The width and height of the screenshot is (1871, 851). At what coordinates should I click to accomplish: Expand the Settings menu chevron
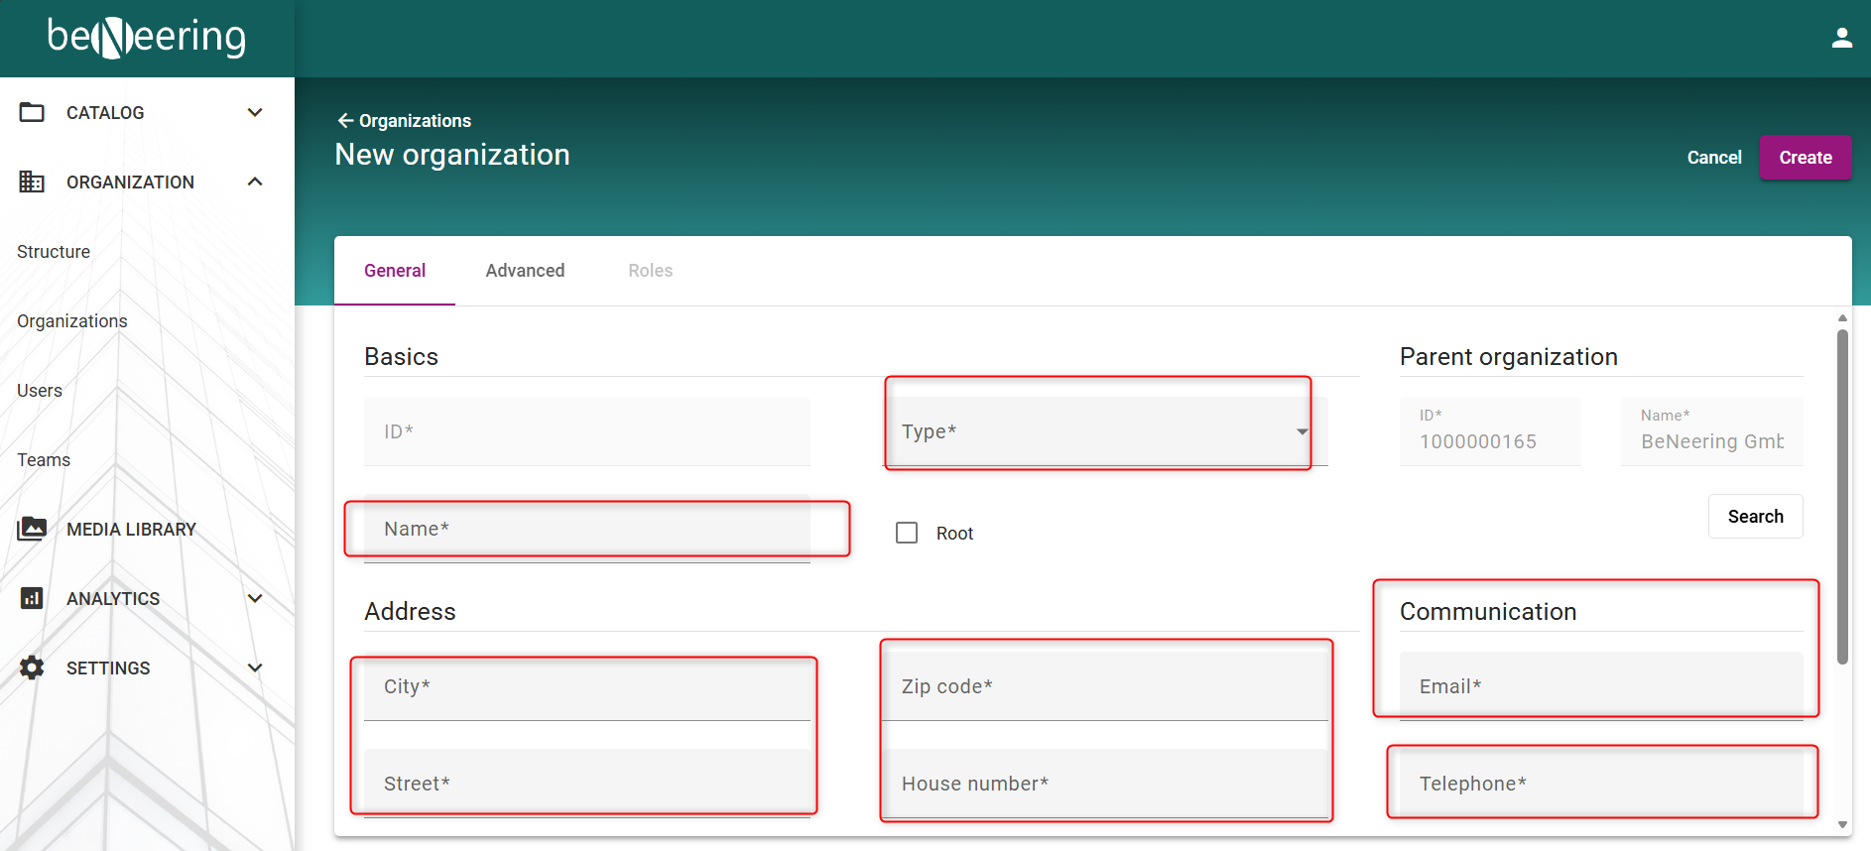255,668
